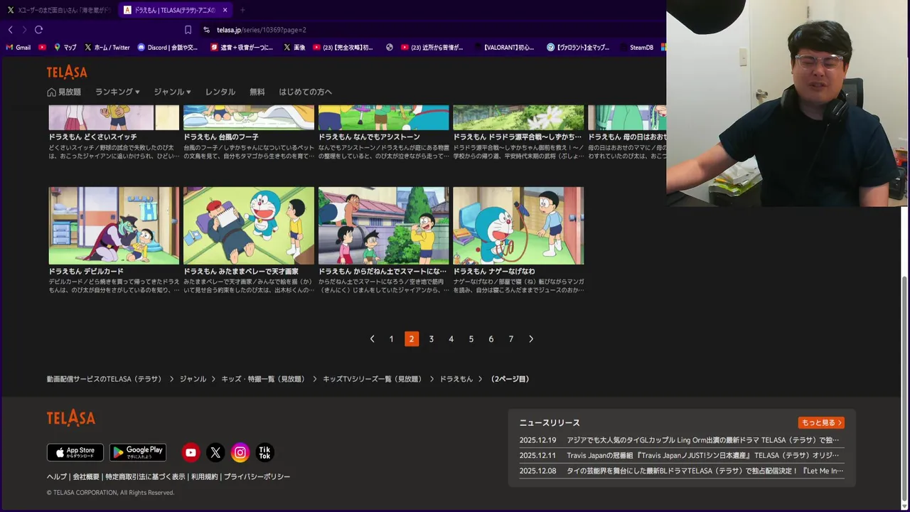
Task: Open the ヘルプ footer link
Action: coord(57,476)
